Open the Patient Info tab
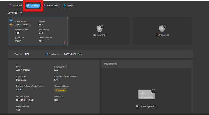Screen dimensions: 209x115 click(16, 6)
